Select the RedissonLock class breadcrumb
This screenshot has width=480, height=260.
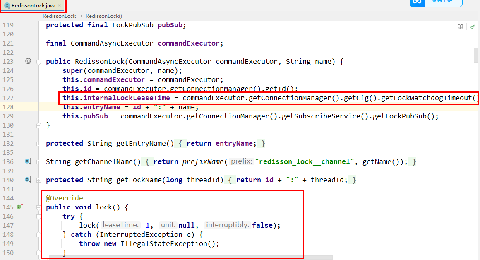click(x=59, y=16)
